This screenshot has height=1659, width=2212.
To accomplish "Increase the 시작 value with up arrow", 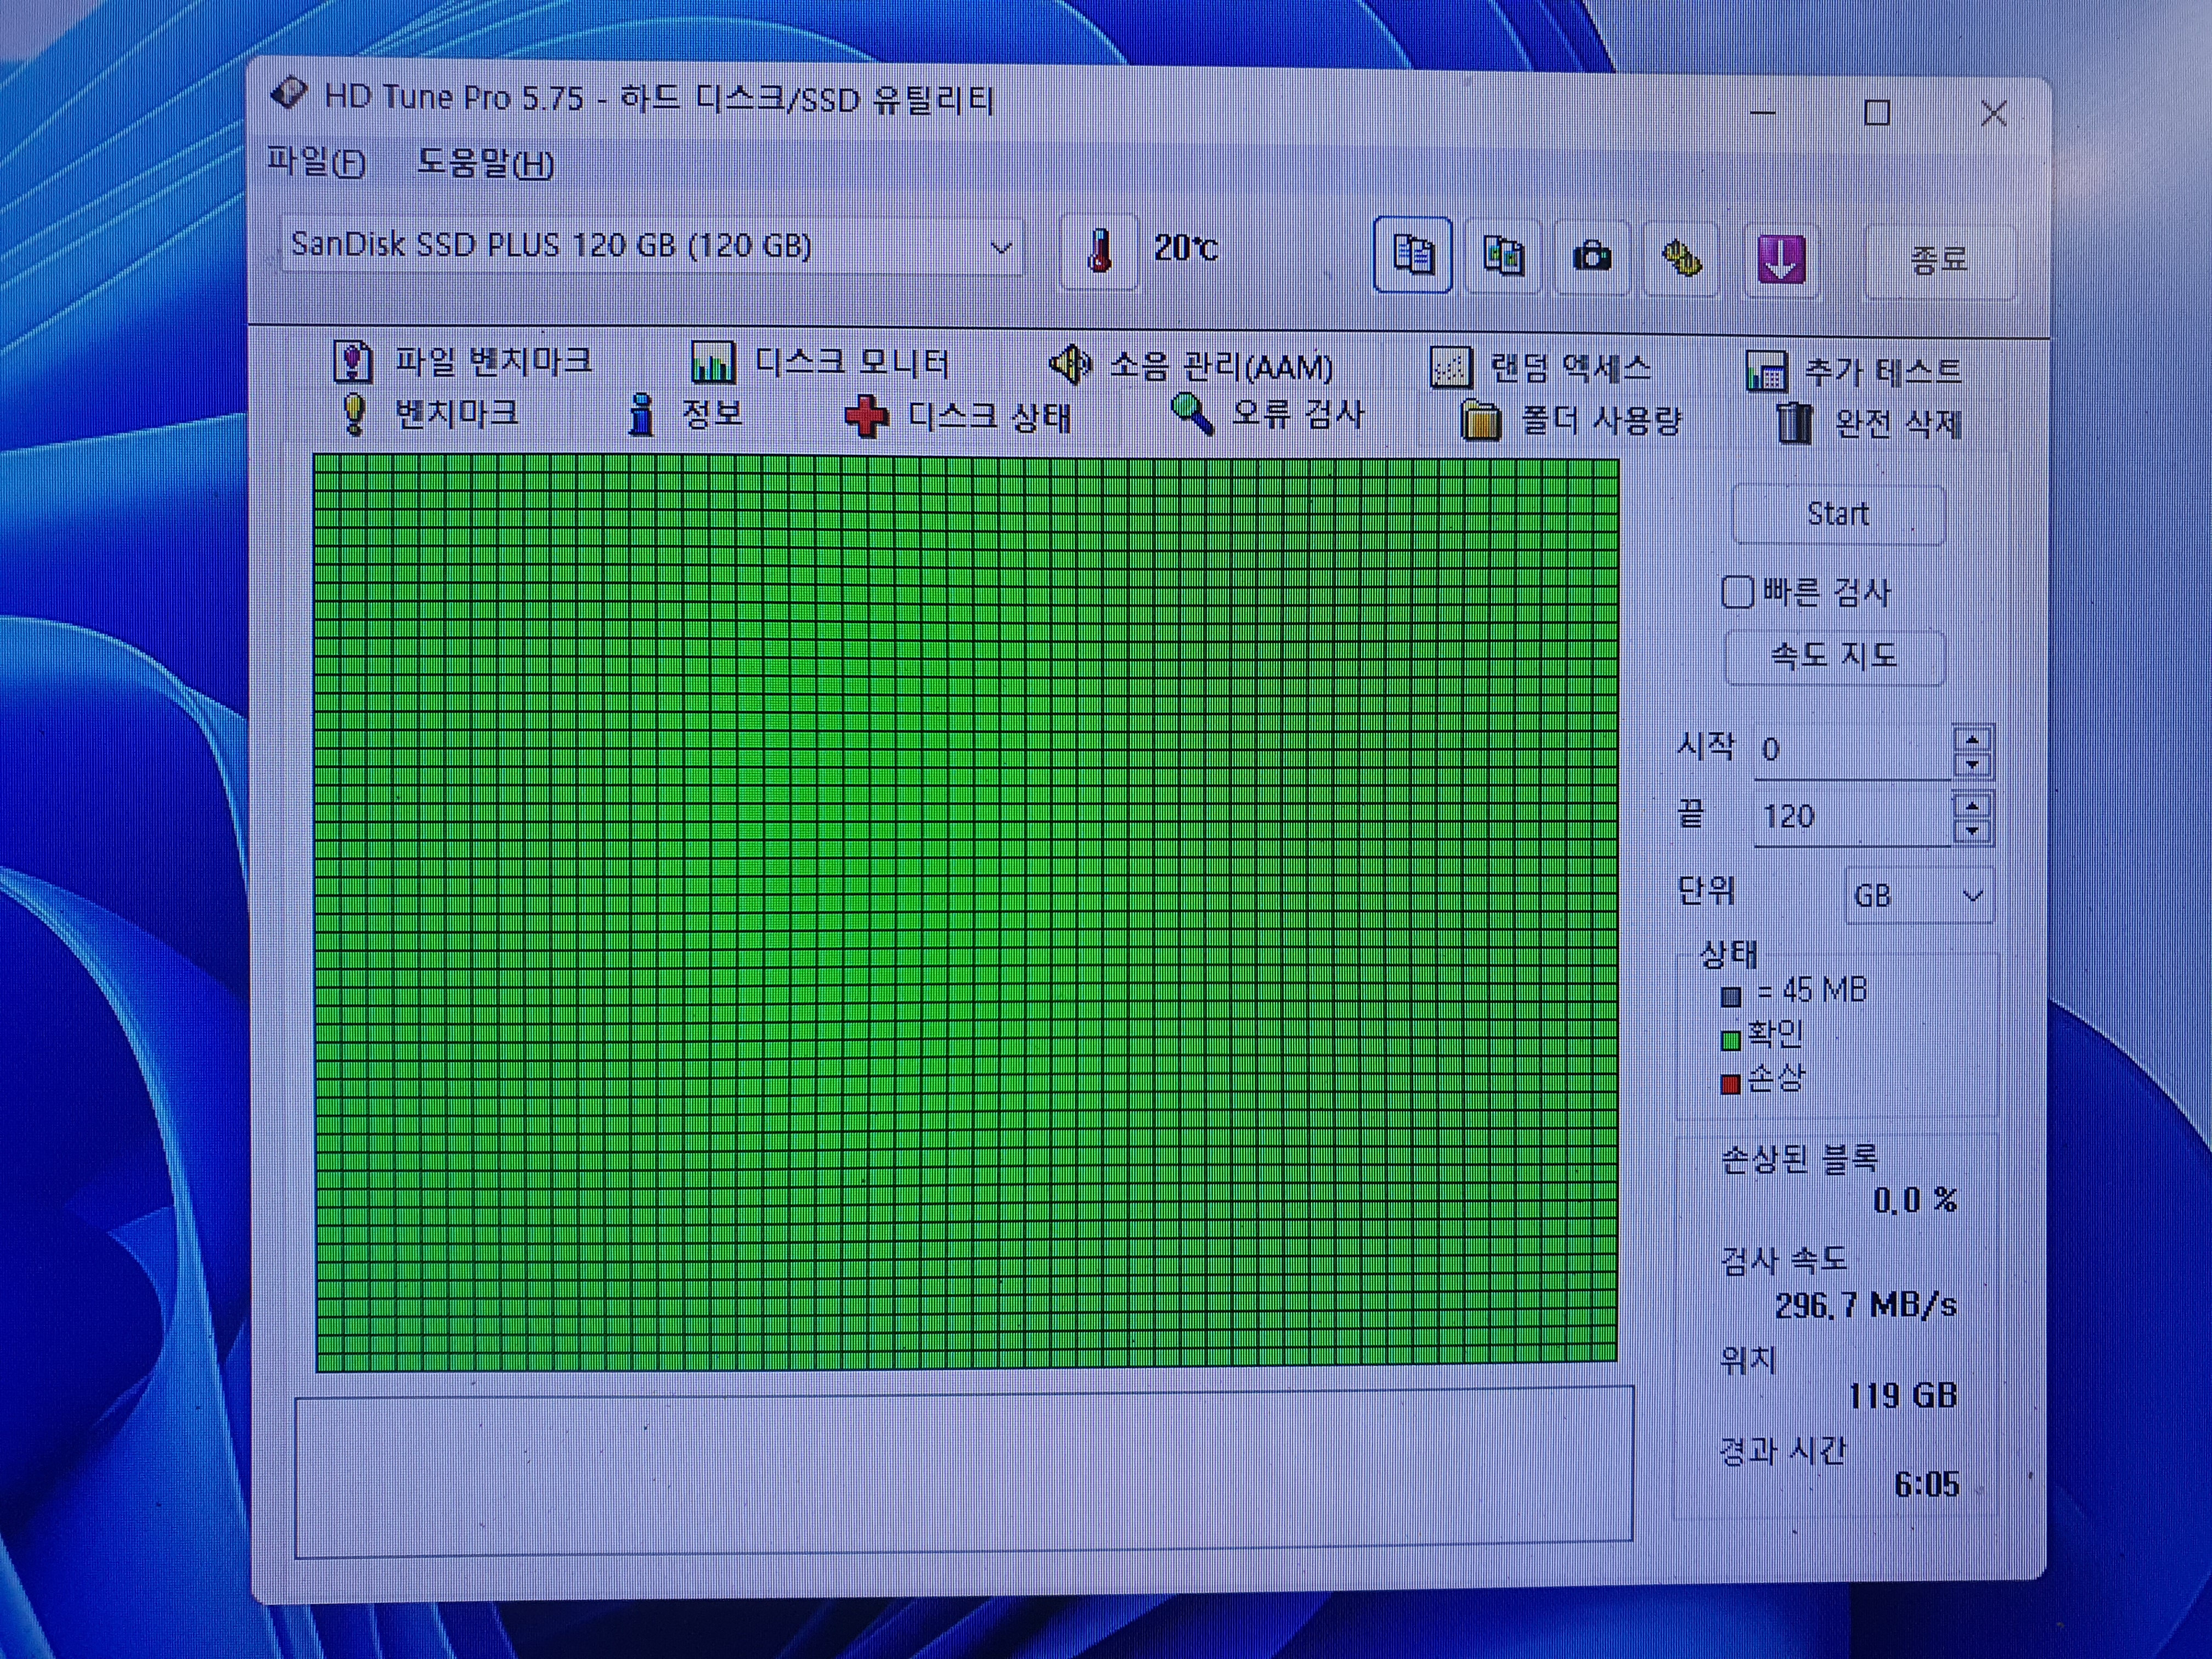I will tap(1972, 740).
